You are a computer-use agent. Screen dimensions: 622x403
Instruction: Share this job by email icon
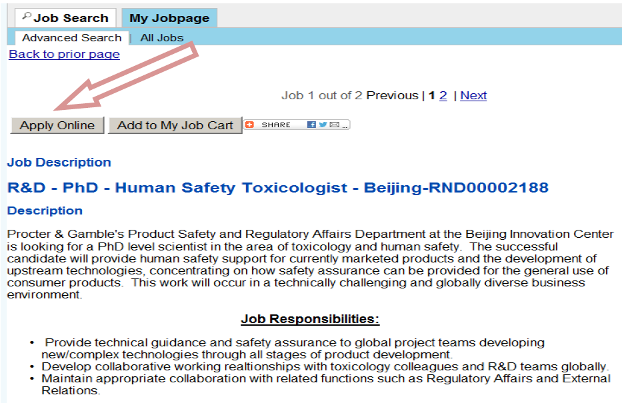tap(335, 125)
